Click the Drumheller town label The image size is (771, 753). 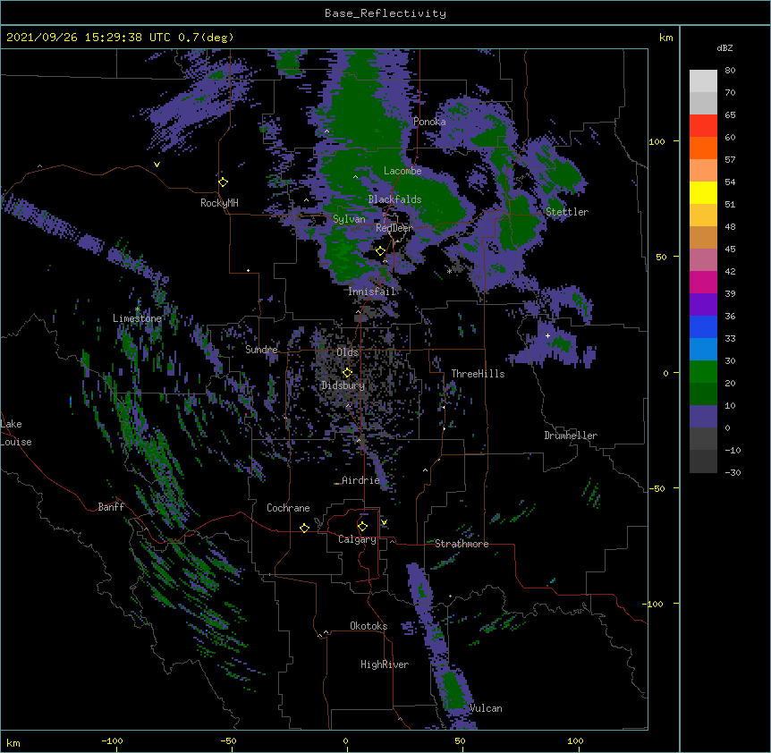coord(571,436)
